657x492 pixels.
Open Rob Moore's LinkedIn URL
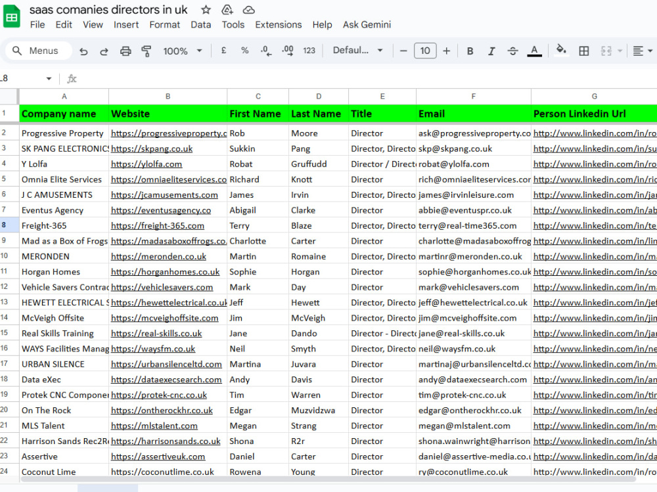(595, 133)
